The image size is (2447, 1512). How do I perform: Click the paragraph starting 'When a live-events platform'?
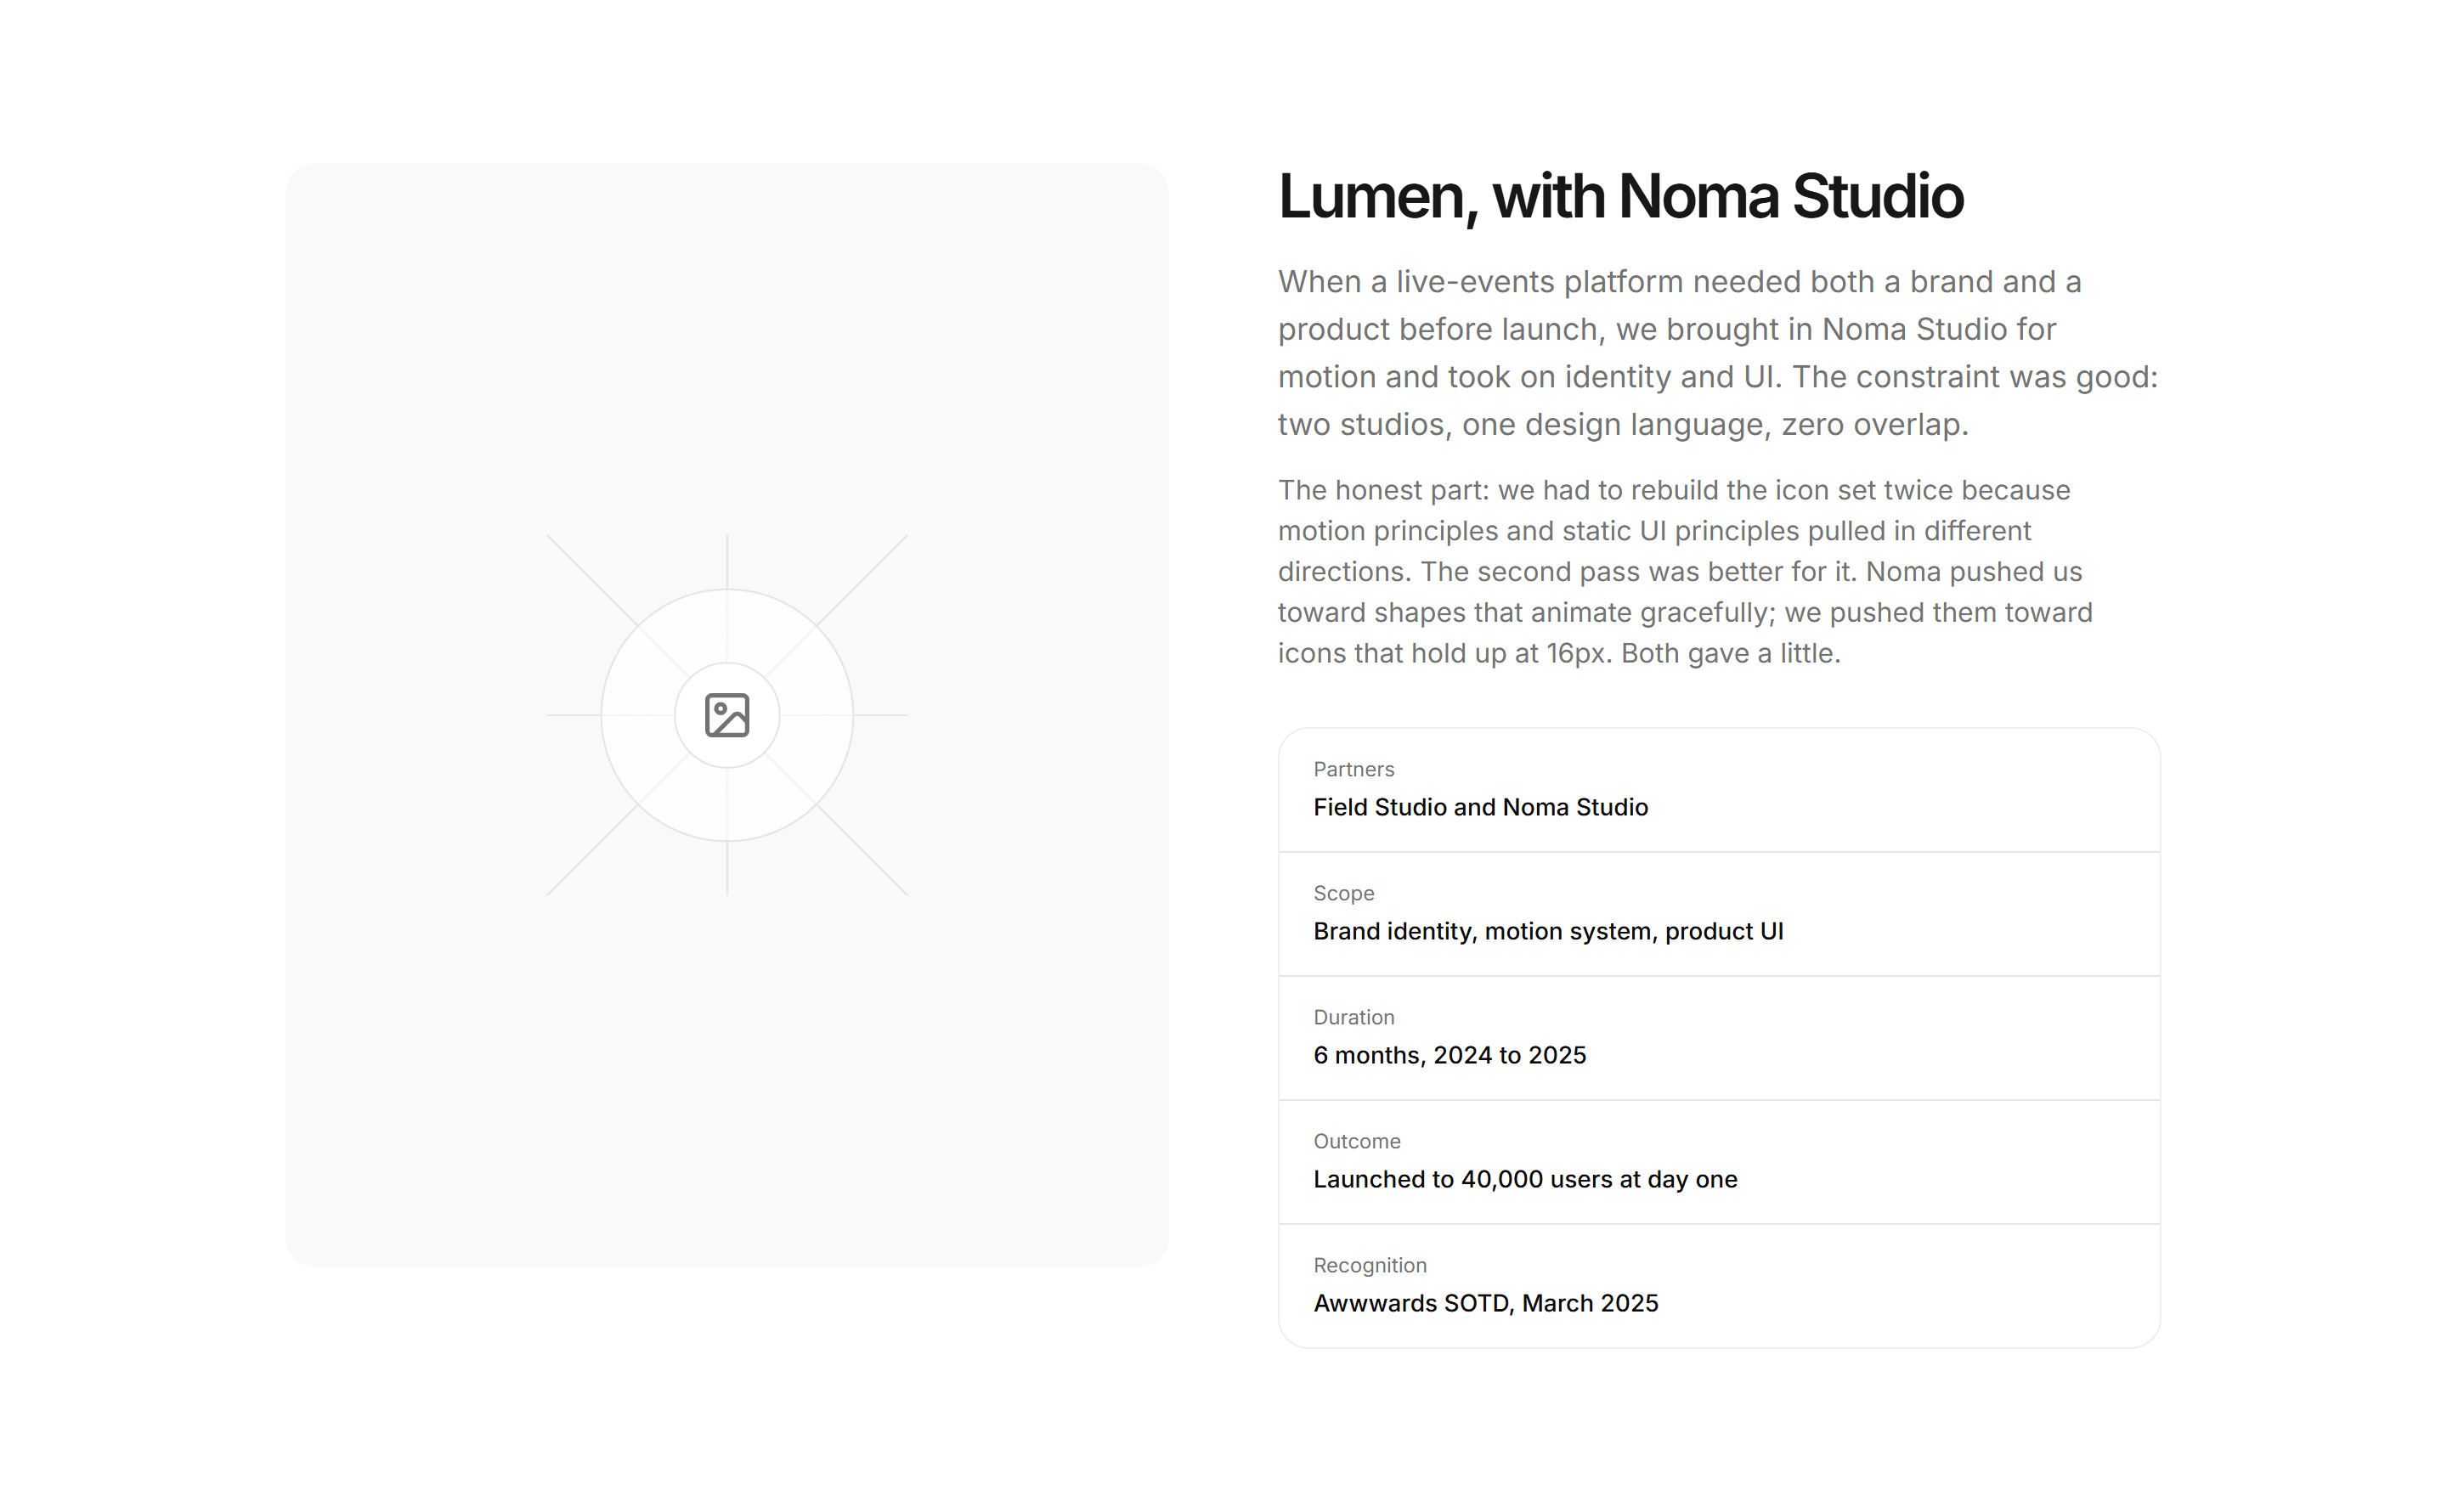1718,353
